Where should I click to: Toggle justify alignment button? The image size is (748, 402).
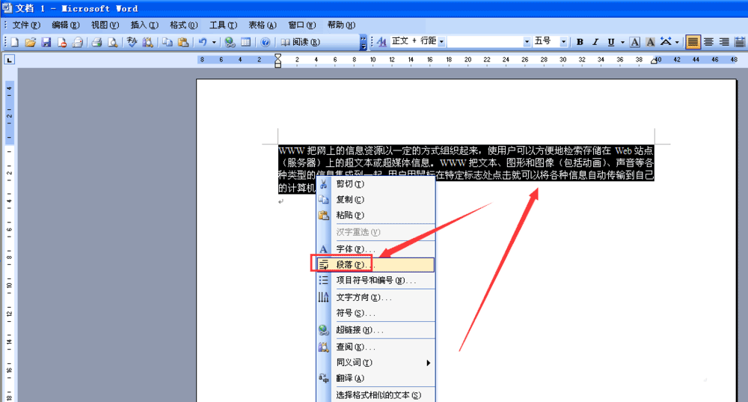tap(693, 42)
